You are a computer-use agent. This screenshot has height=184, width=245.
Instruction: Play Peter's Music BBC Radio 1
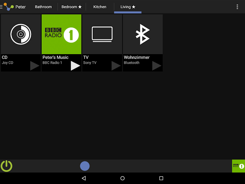pyautogui.click(x=75, y=66)
